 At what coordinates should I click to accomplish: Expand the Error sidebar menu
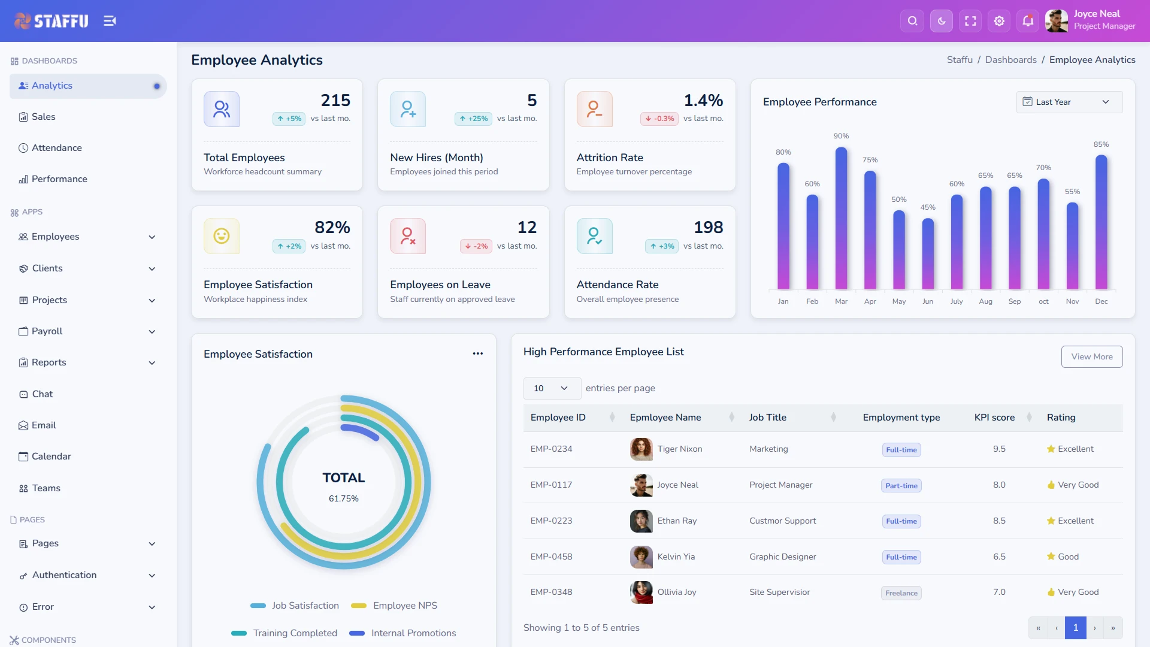pyautogui.click(x=88, y=607)
